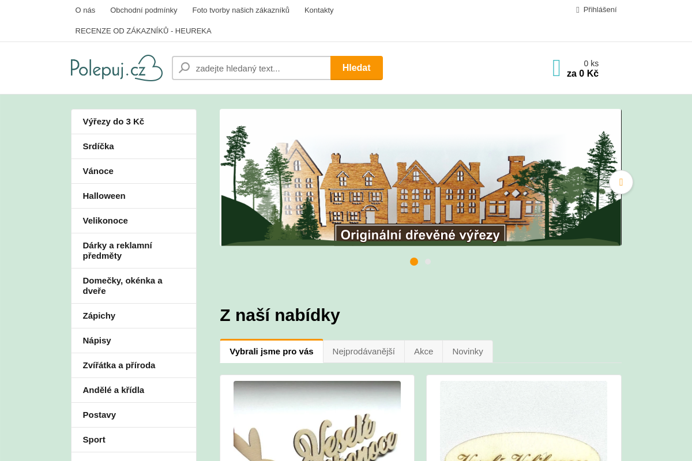This screenshot has width=692, height=461.
Task: Click the next slide arrow on banner
Action: (621, 182)
